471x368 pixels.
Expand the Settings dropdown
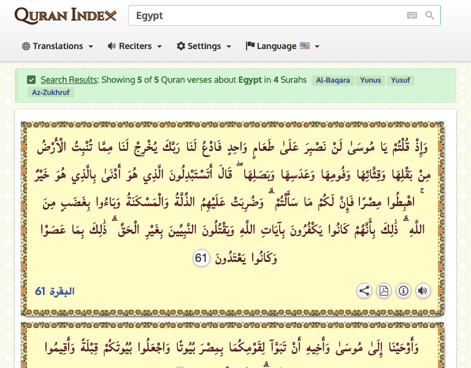204,46
